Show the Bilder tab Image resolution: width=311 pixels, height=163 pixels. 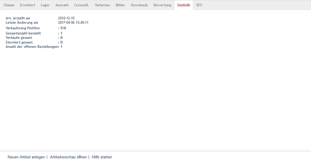(120, 5)
